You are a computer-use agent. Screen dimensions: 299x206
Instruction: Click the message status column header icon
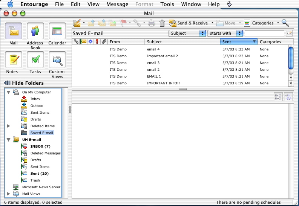[x=90, y=41]
